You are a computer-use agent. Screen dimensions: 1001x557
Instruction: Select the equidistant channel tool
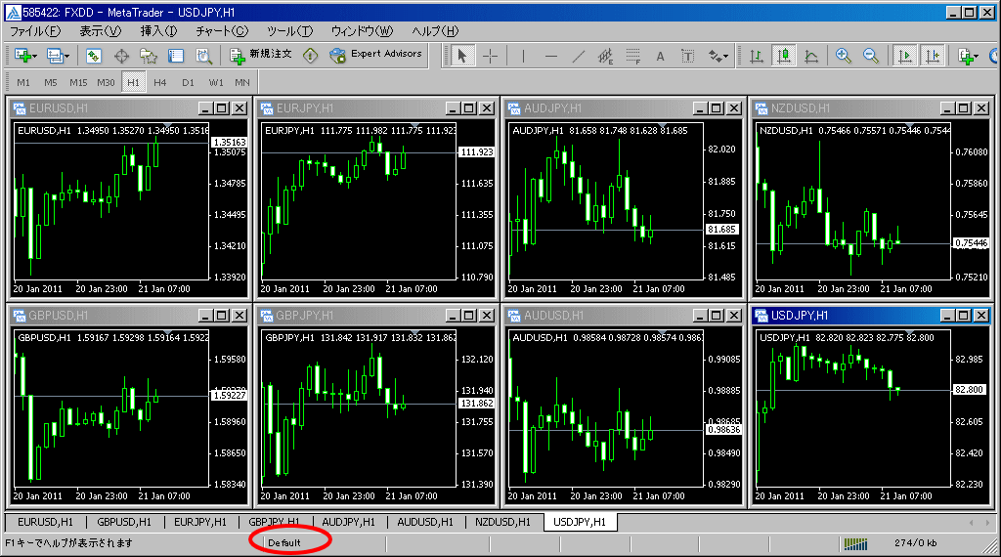(x=605, y=56)
